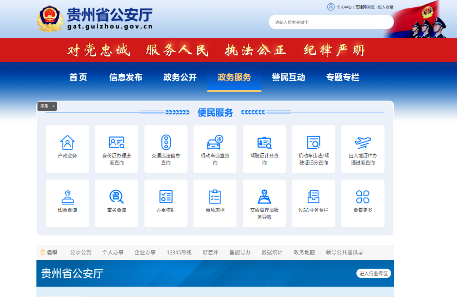457x297 pixels.
Task: Open the 户政业务 service icon
Action: click(67, 149)
